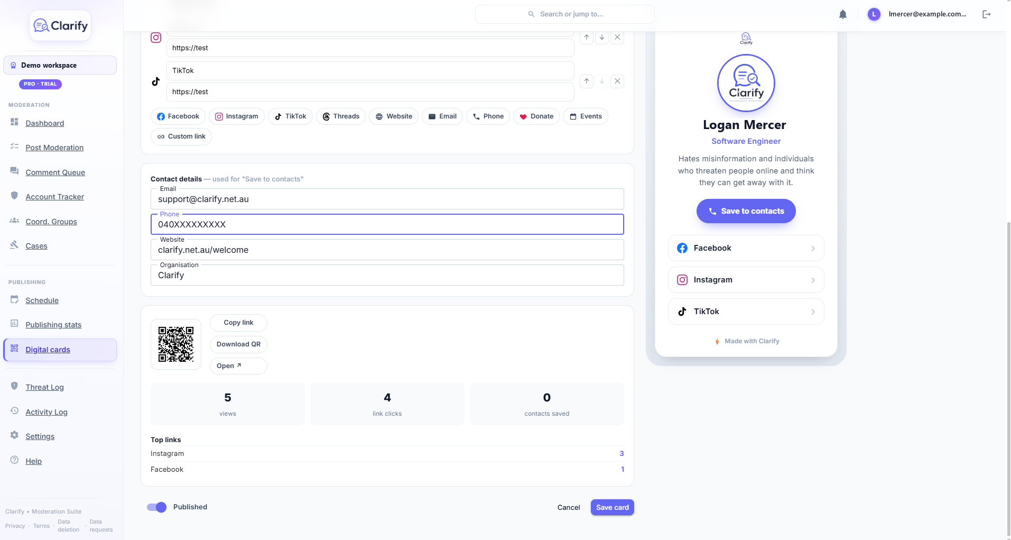Click the contact Email input field
This screenshot has height=540, width=1011.
click(x=387, y=199)
